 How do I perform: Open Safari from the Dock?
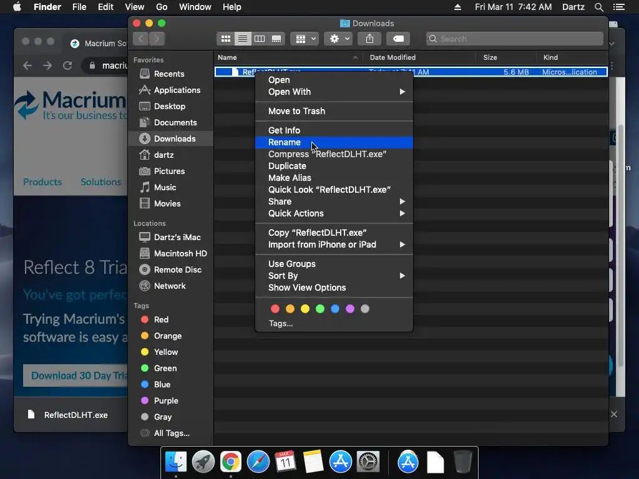point(258,462)
